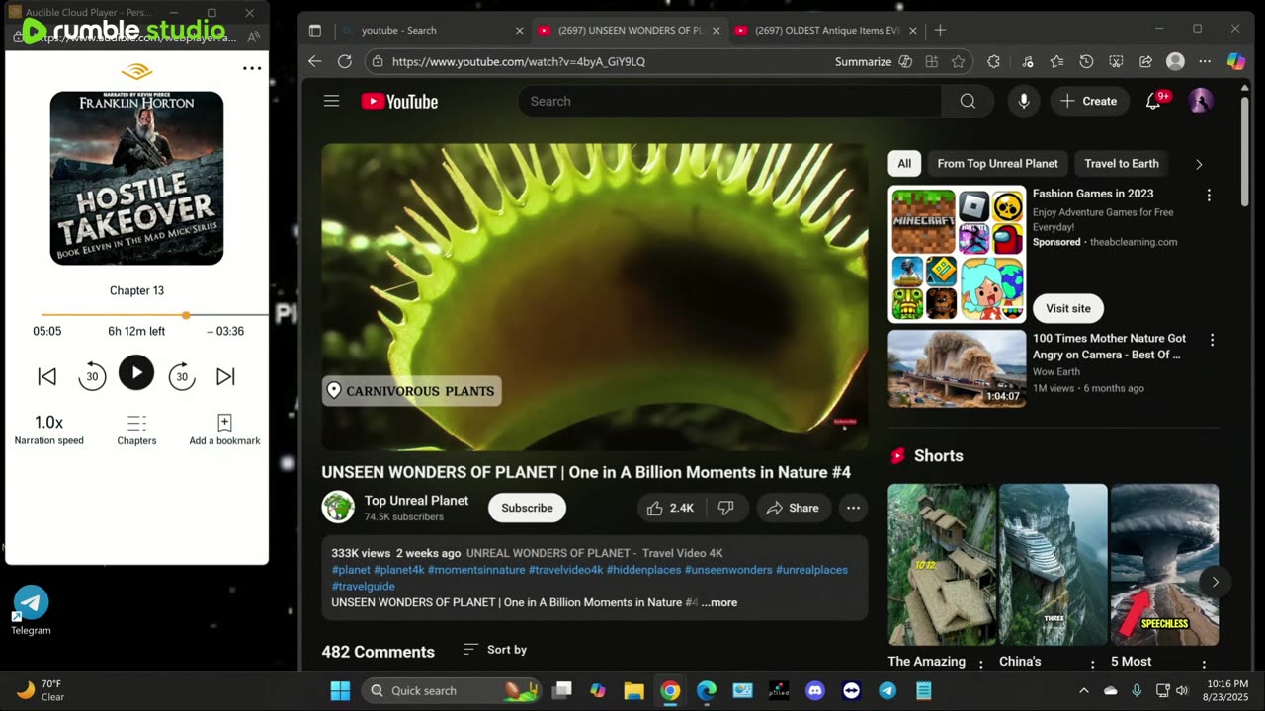Open YouTube notifications bell
This screenshot has width=1265, height=711.
coord(1153,101)
